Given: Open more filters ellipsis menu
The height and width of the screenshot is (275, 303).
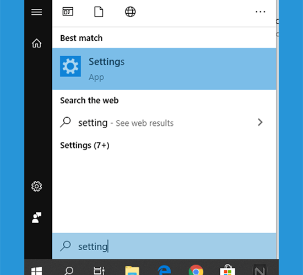Looking at the screenshot, I should (x=260, y=12).
